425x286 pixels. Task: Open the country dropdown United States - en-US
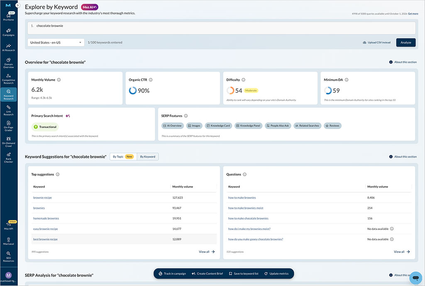click(56, 42)
